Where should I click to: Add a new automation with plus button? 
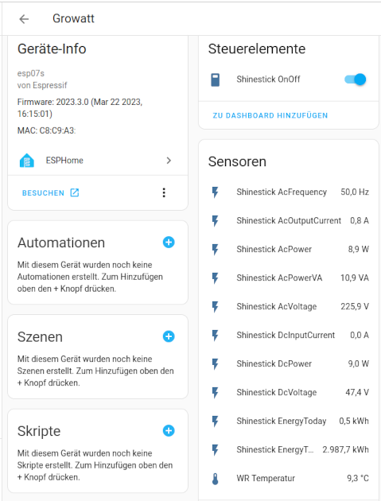pos(169,243)
